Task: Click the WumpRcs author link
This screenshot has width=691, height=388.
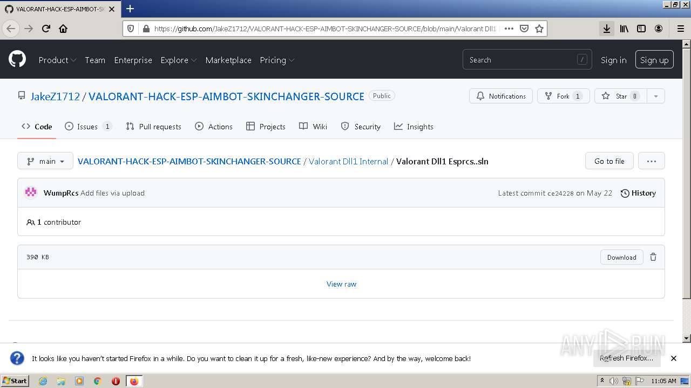Action: point(61,193)
